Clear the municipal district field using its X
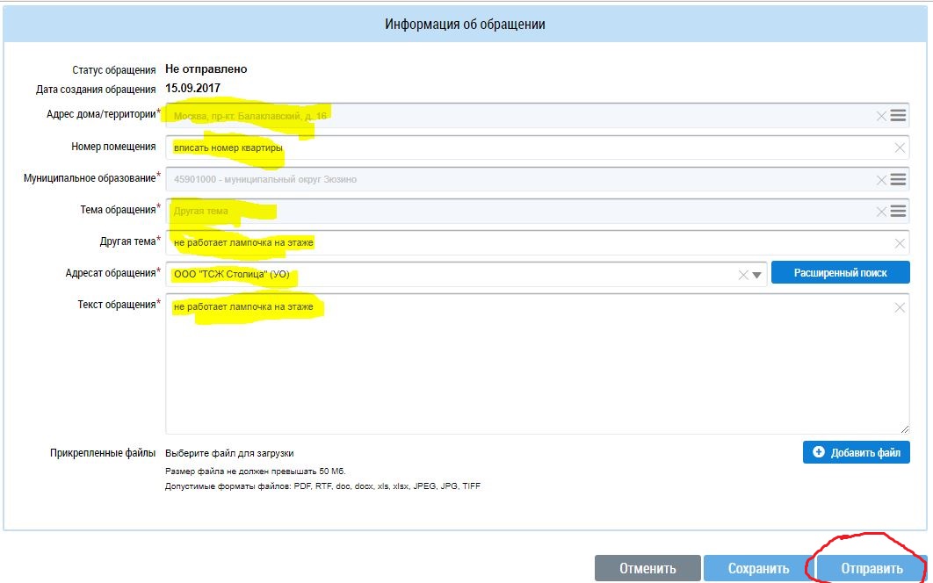Viewport: 933px width, 583px height. click(x=881, y=179)
